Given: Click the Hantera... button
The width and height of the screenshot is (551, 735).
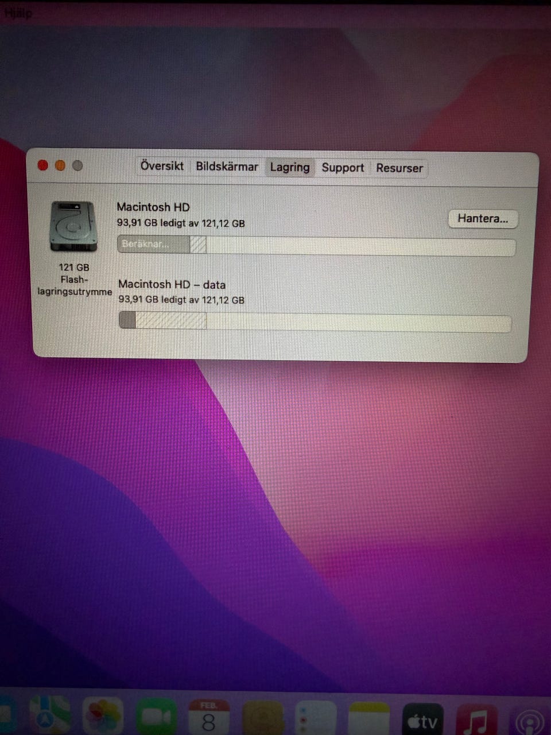Looking at the screenshot, I should pos(483,219).
